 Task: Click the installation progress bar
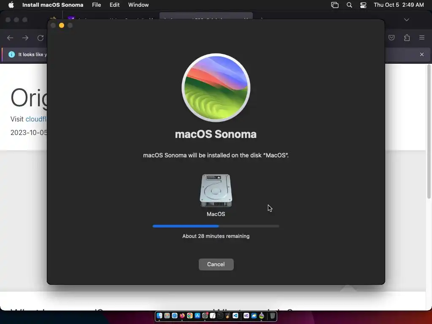[x=216, y=226]
